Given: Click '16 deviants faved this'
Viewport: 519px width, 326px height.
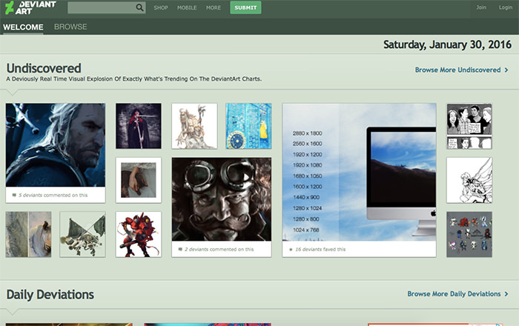Looking at the screenshot, I should click(320, 249).
